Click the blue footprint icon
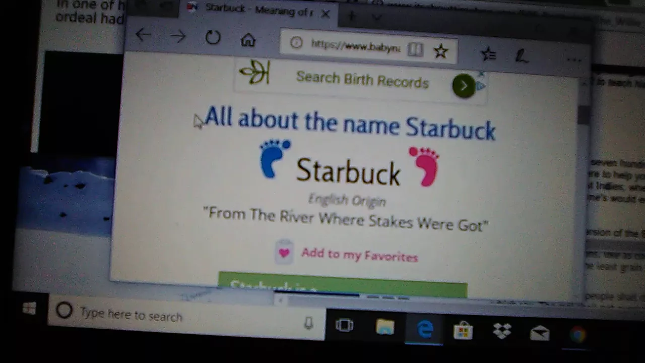This screenshot has height=363, width=645. [275, 159]
